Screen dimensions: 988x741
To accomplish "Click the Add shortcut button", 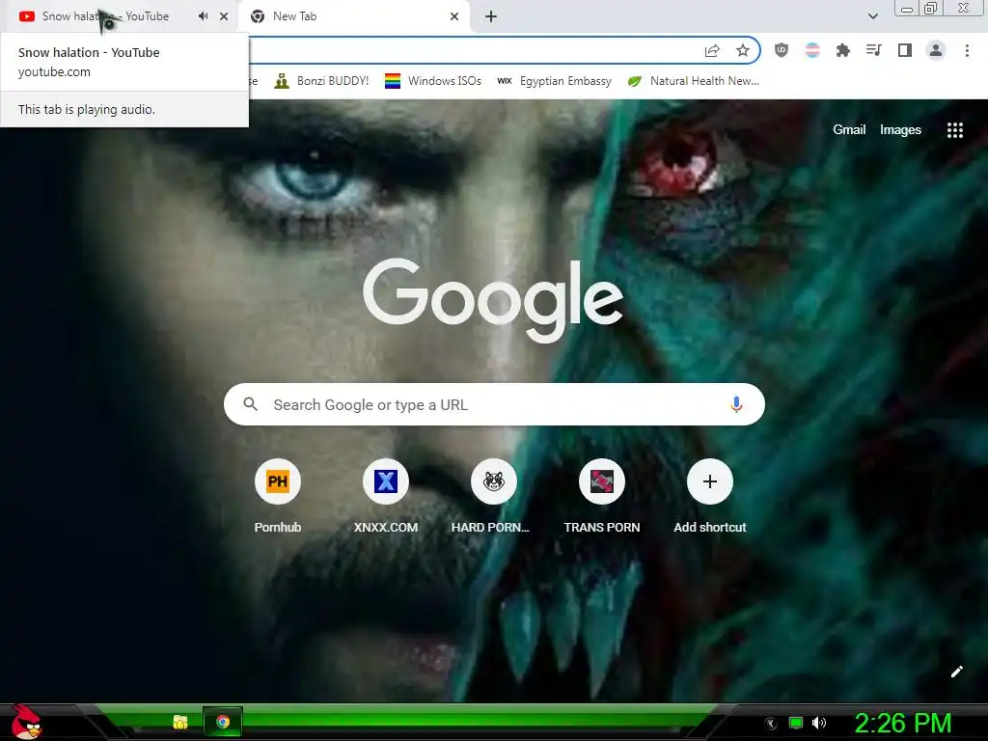I will tap(709, 497).
